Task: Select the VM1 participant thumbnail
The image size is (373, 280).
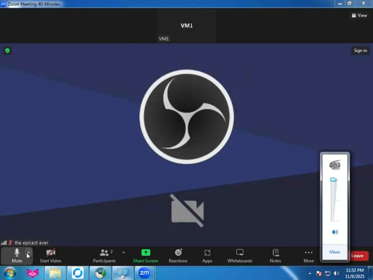Action: click(187, 26)
